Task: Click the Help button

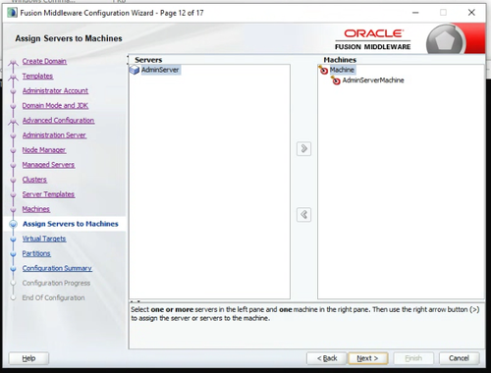Action: coord(28,358)
